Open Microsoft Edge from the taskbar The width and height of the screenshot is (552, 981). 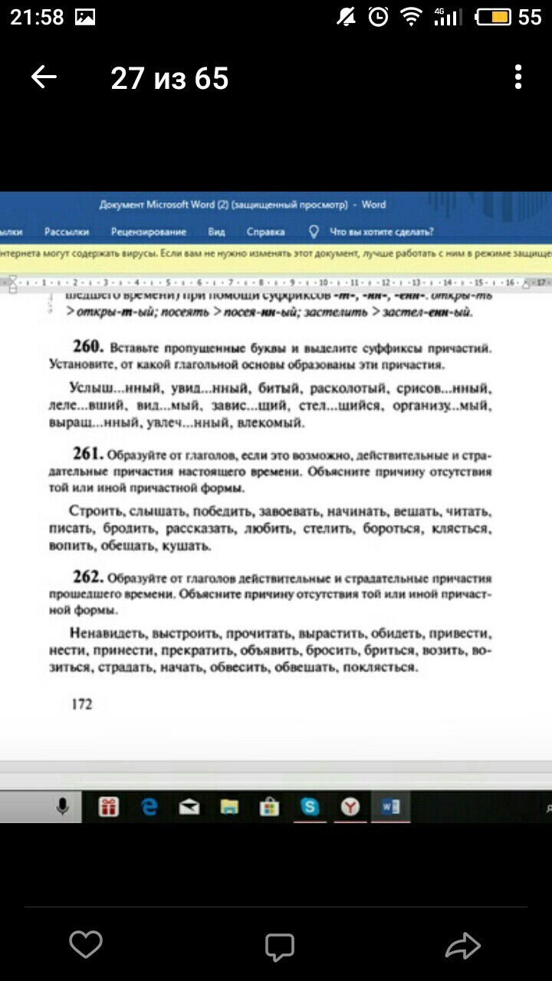tap(149, 806)
